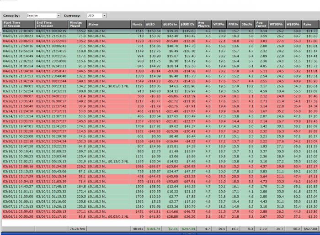Select session starting 03/08/11 01:00:11
The height and width of the screenshot is (235, 320).
point(160,202)
